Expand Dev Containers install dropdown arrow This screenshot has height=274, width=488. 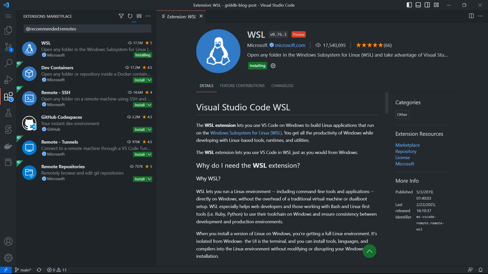pyautogui.click(x=150, y=80)
